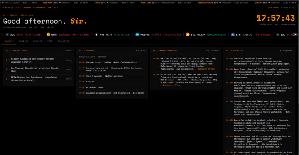
Task: Click the WTI change +1,00 (+1,32%)
Action: (122, 35)
